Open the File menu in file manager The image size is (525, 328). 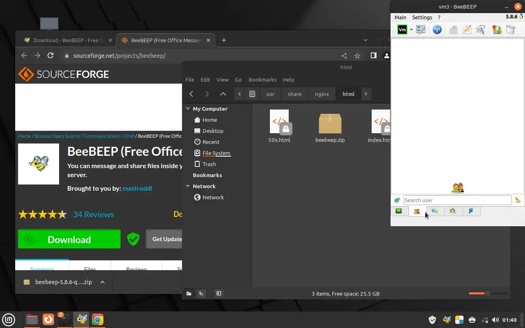click(189, 80)
